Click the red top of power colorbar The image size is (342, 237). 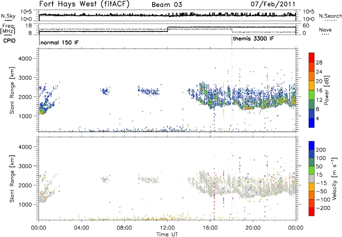[312, 57]
